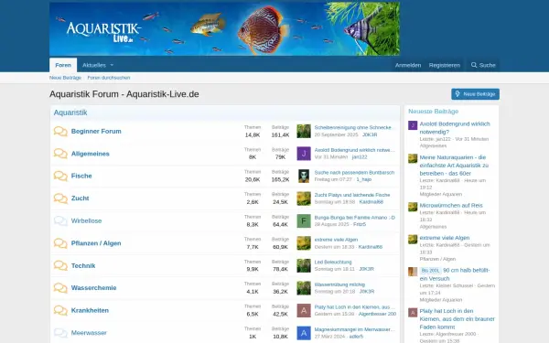Open thread Led Beleuchtung

[333, 262]
